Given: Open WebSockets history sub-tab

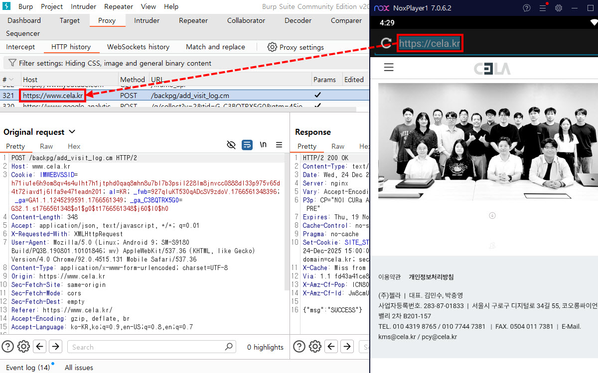Looking at the screenshot, I should pos(138,47).
